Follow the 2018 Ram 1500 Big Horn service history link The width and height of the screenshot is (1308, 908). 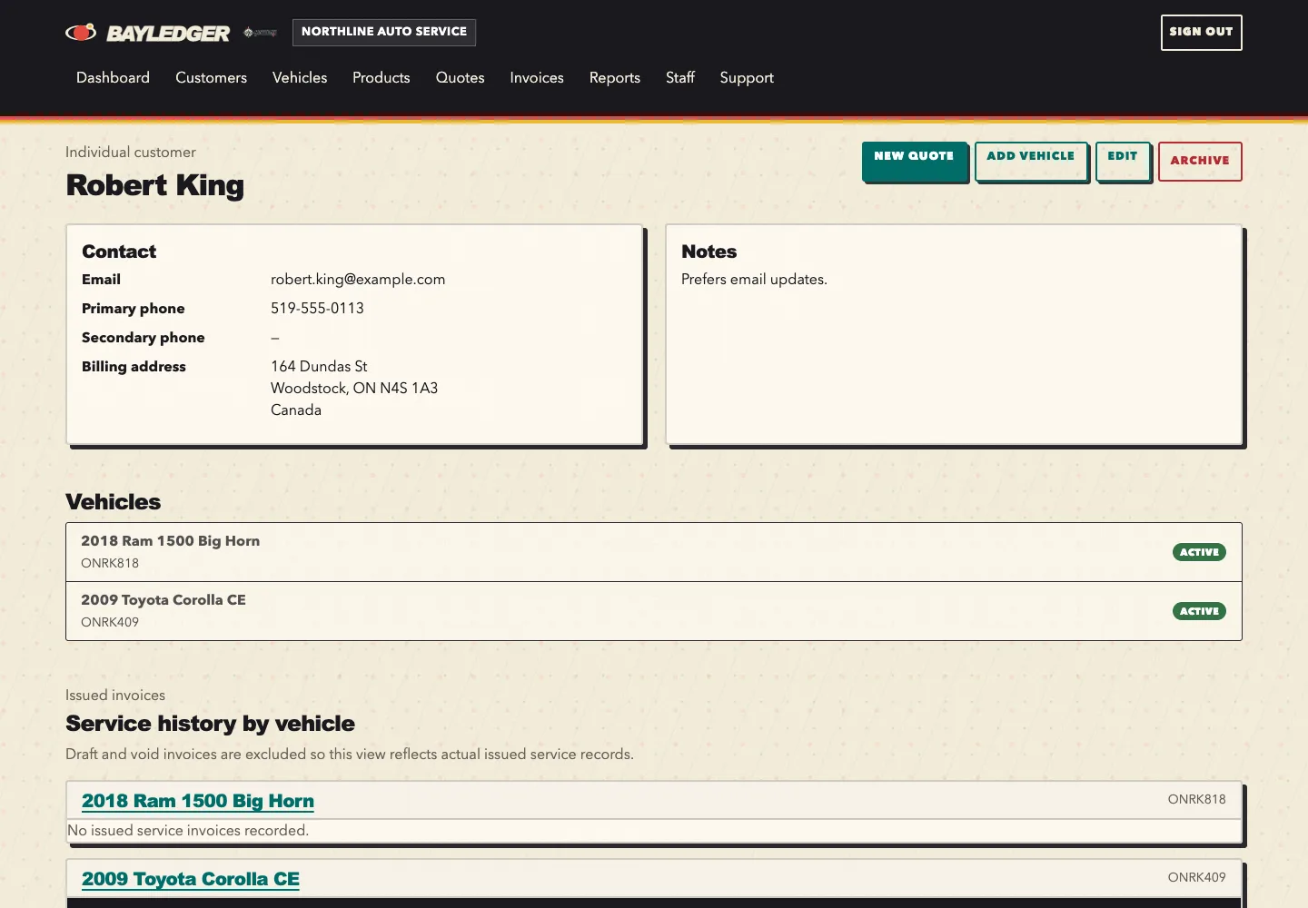tap(198, 801)
